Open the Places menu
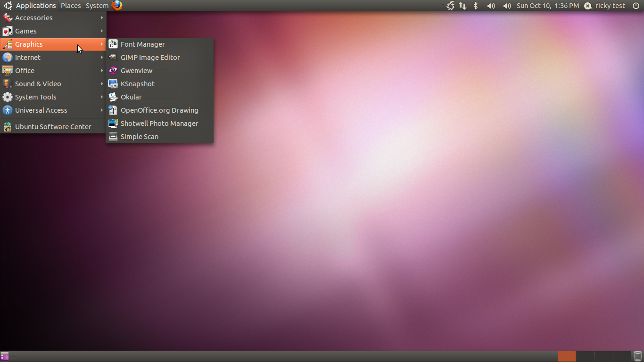The image size is (644, 362). (x=71, y=6)
